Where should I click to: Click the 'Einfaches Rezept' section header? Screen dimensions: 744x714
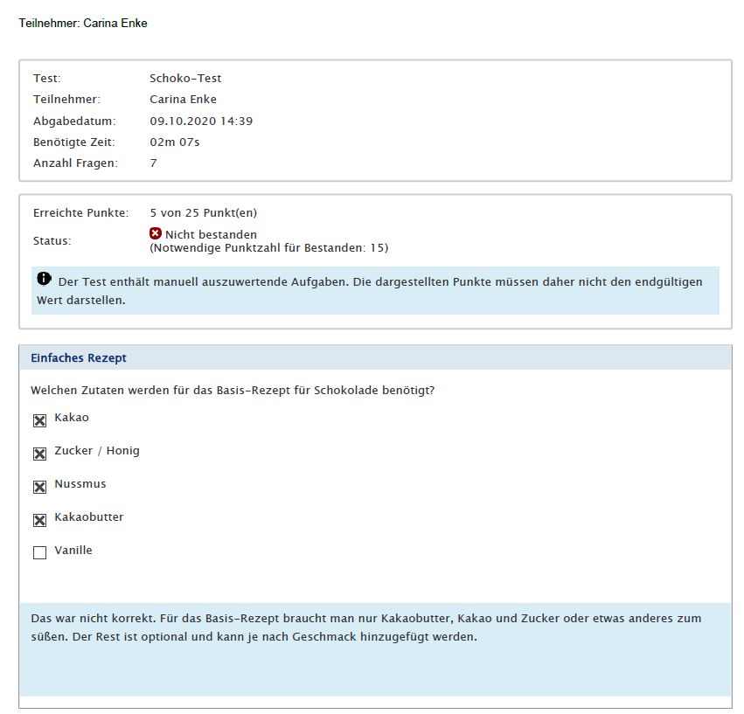click(79, 358)
